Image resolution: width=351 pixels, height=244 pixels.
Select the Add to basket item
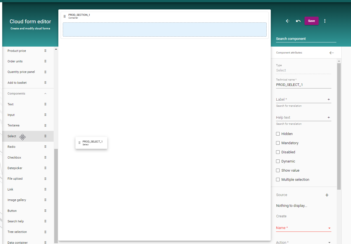point(28,83)
